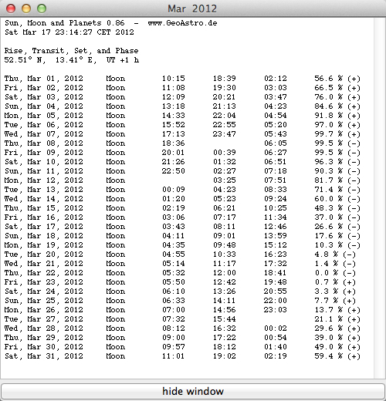
Task: Click the Rise, Transit, Set, and Phase heading
Action: [71, 51]
